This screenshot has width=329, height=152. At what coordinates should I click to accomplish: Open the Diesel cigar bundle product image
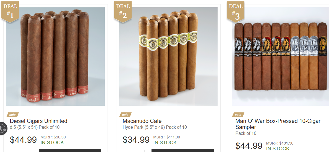click(x=56, y=56)
